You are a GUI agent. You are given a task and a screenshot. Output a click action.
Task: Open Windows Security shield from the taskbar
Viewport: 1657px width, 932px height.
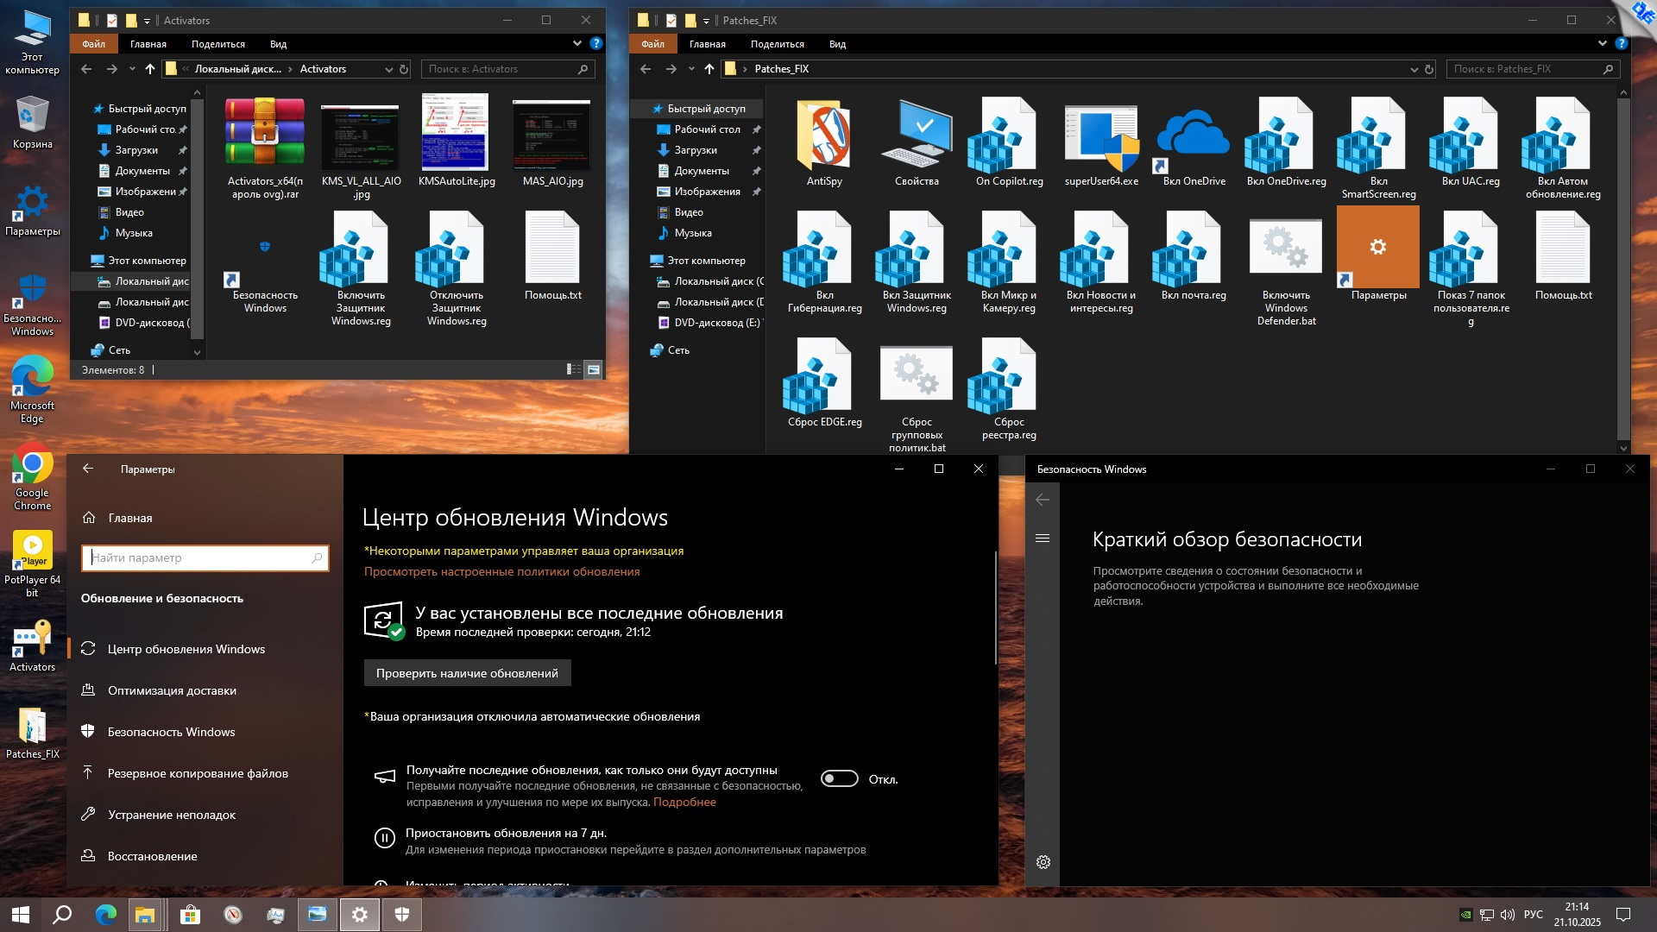tap(402, 915)
